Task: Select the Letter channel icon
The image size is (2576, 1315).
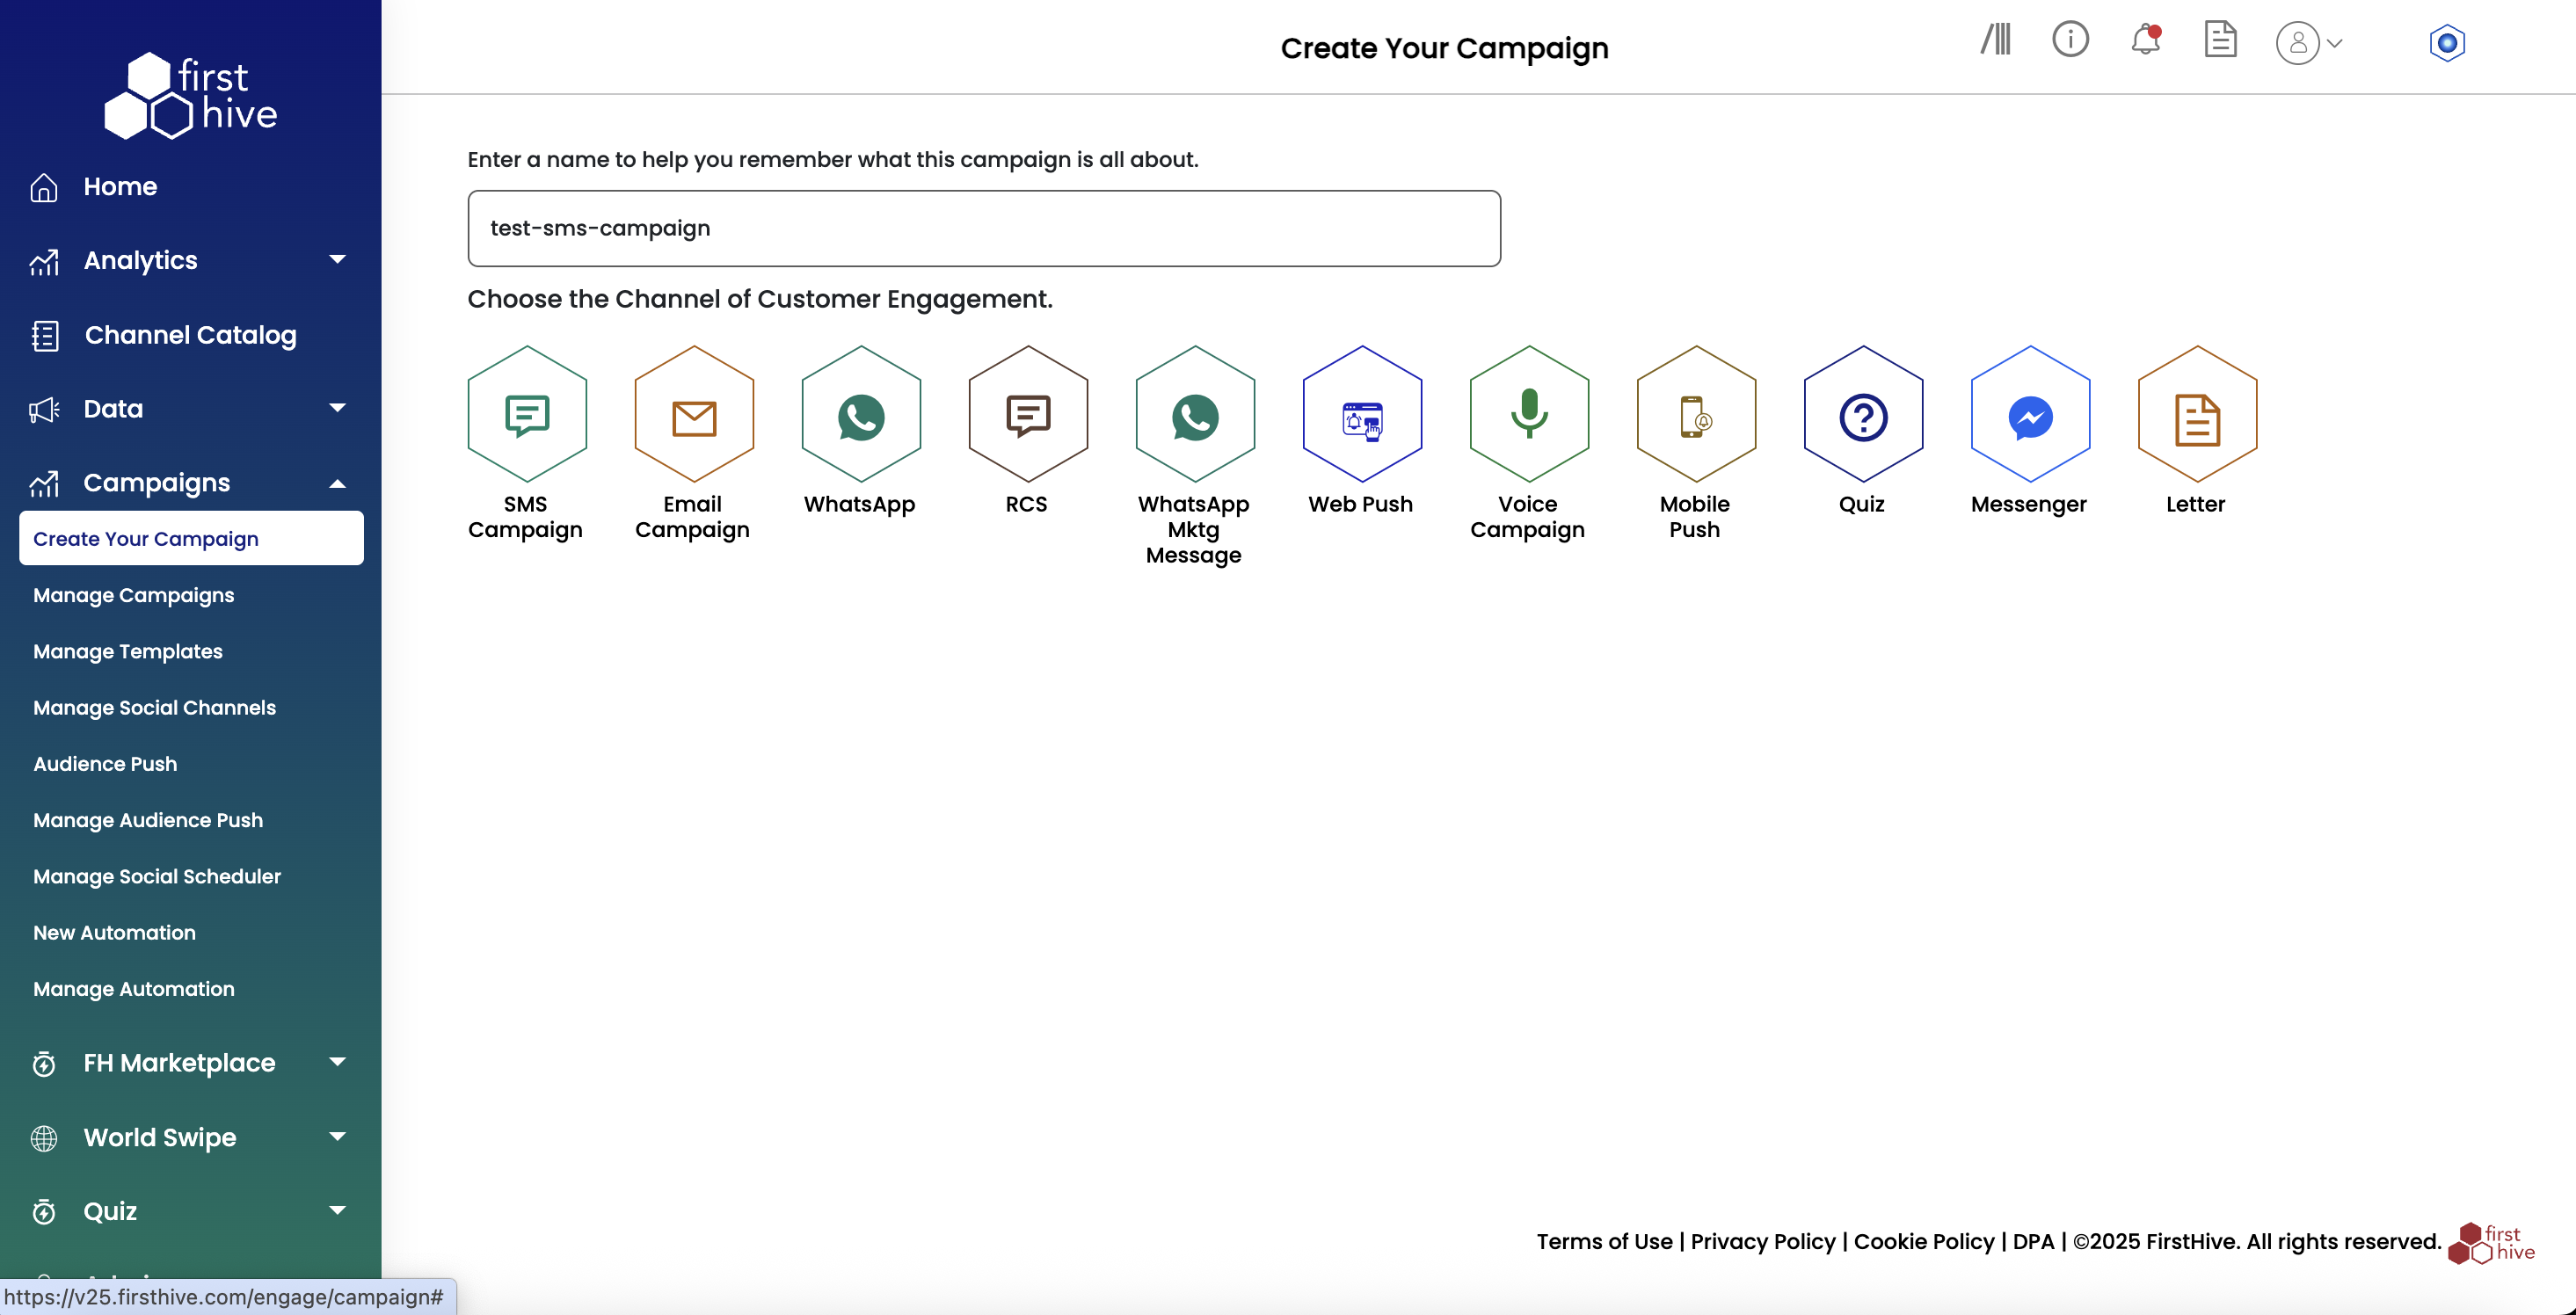Action: pos(2197,414)
